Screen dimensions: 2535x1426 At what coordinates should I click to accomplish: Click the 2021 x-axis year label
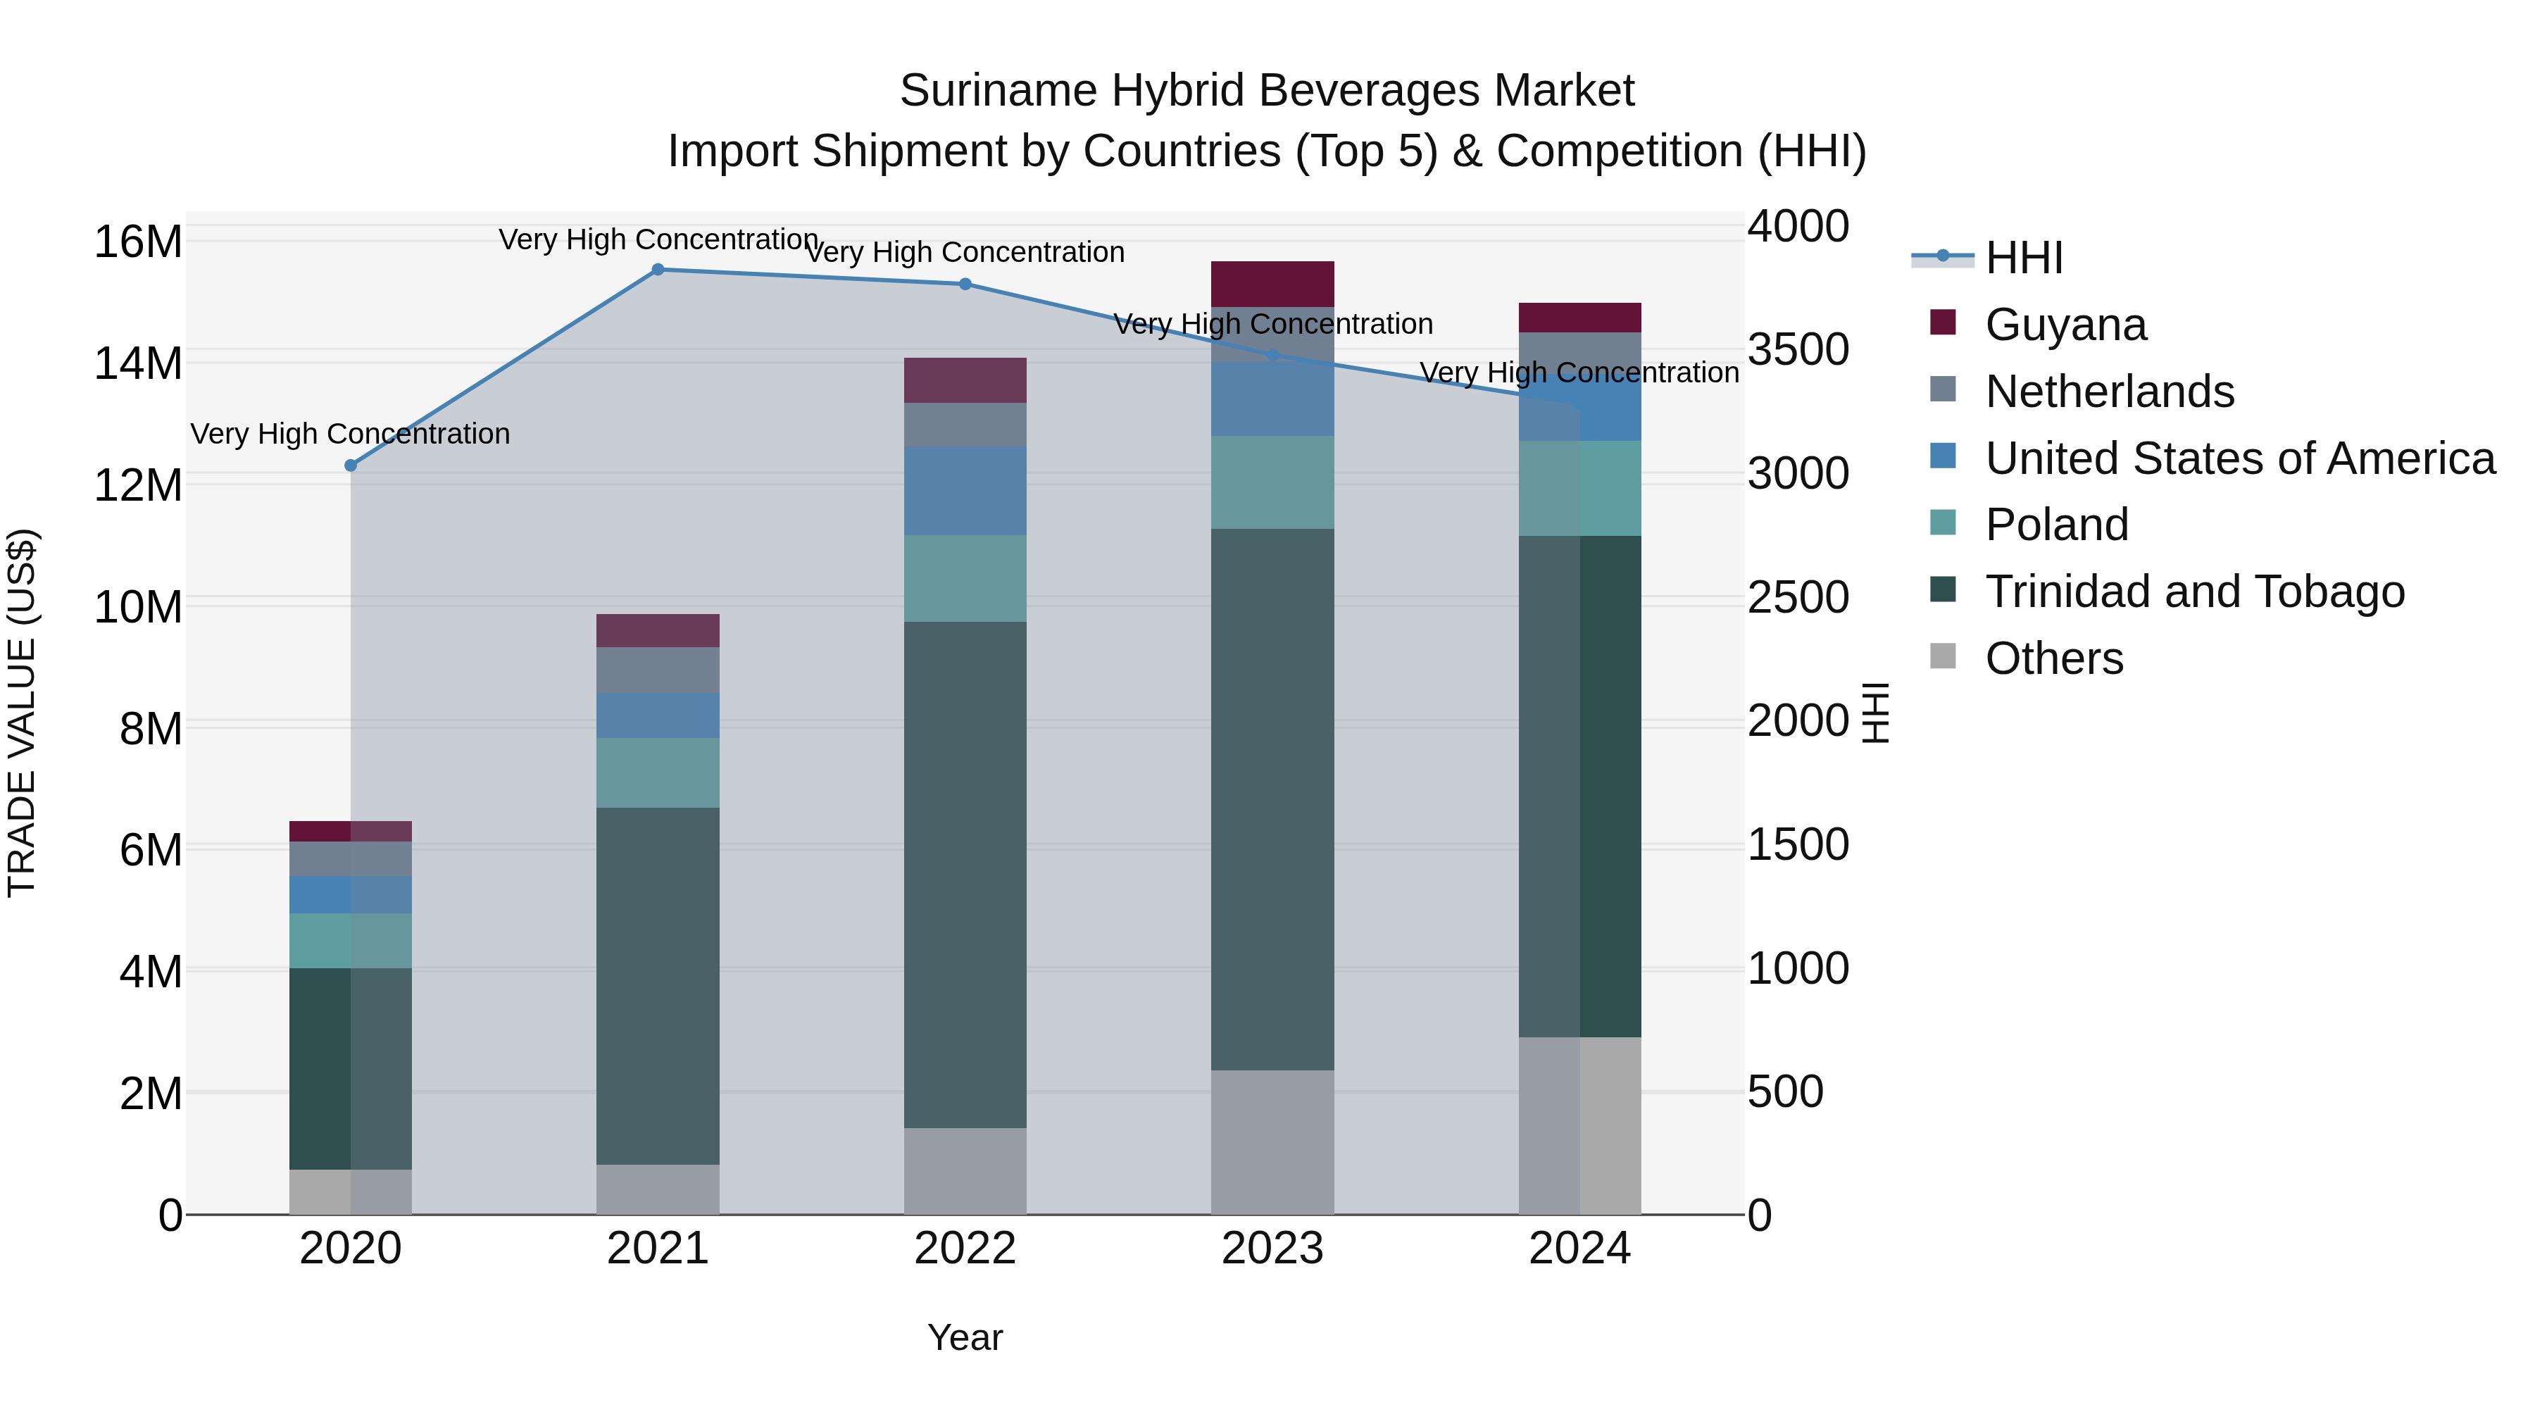[658, 1249]
